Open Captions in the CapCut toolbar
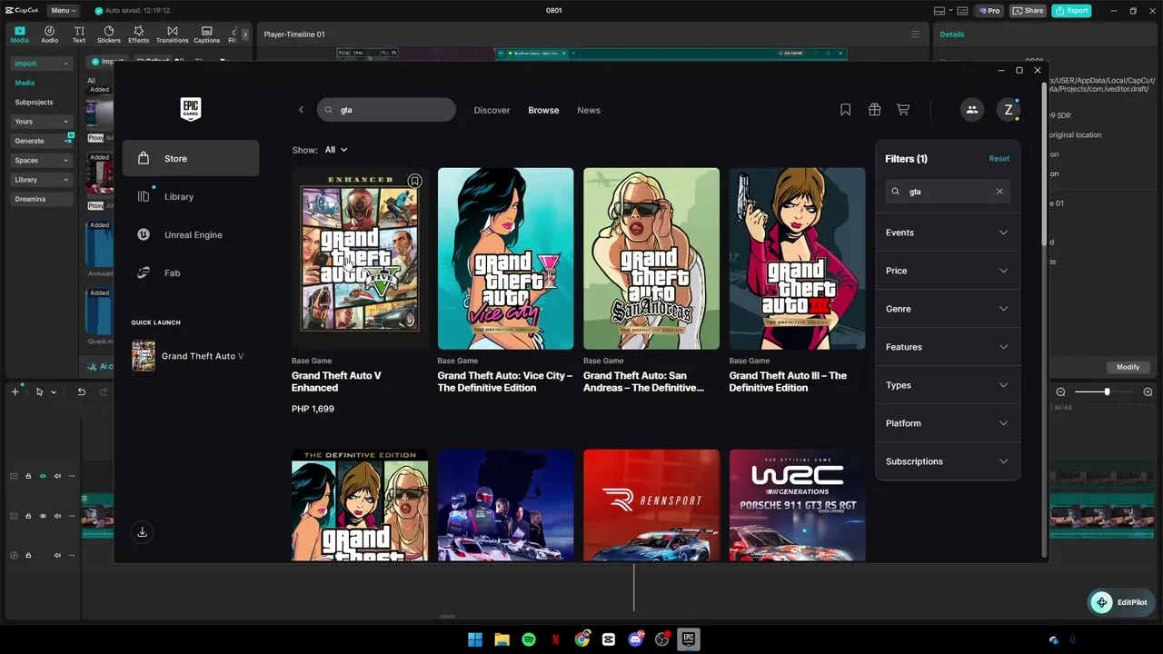 tap(206, 35)
